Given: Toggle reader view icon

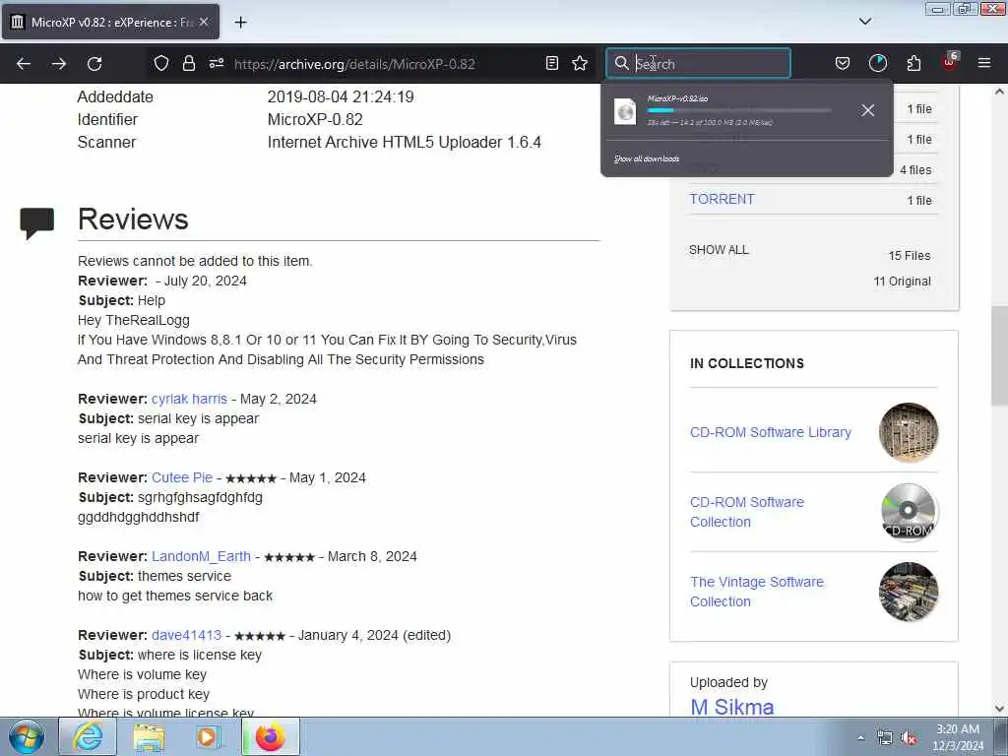Looking at the screenshot, I should coord(551,64).
